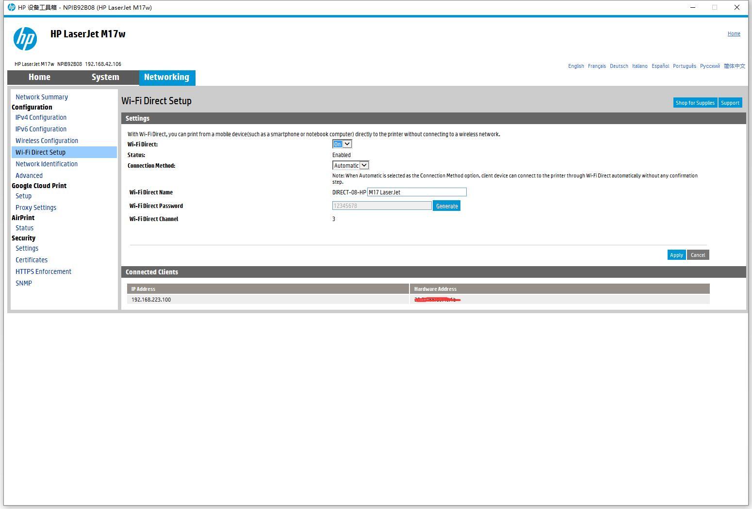Minimize the HP toolbox window
Viewport: 752px width, 509px height.
(x=693, y=7)
